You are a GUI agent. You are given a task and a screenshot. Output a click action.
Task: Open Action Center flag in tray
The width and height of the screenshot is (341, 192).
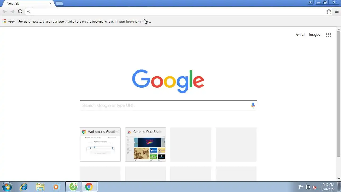click(x=301, y=187)
